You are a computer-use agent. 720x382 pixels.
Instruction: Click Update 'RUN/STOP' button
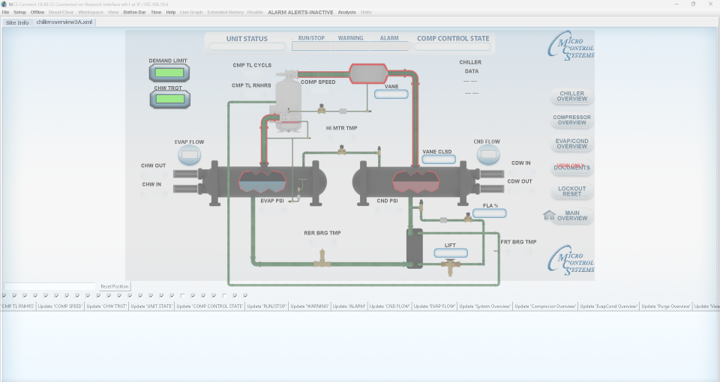coord(267,306)
